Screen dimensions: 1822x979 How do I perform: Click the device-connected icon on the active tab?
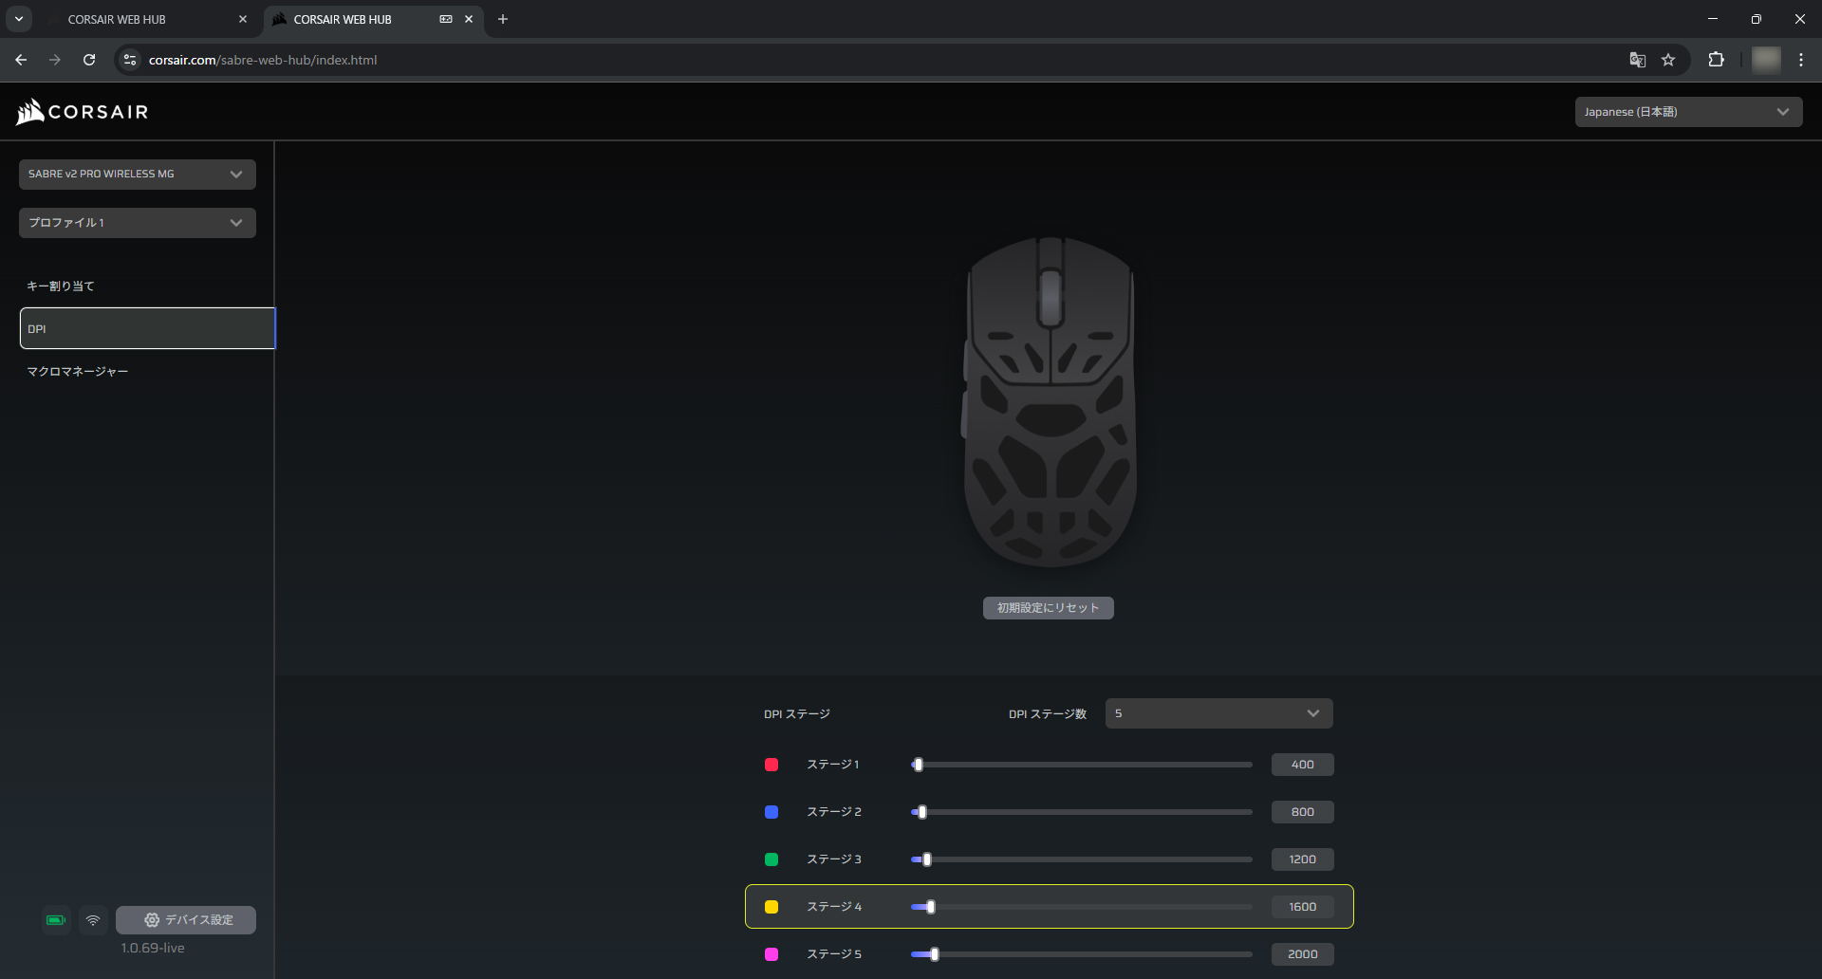446,19
